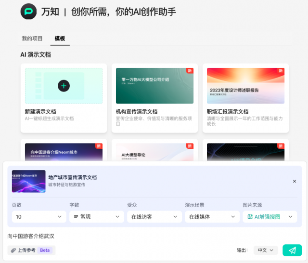
Task: Open the 2023年度设计师述职报告 template thumbnail
Action: [245, 86]
